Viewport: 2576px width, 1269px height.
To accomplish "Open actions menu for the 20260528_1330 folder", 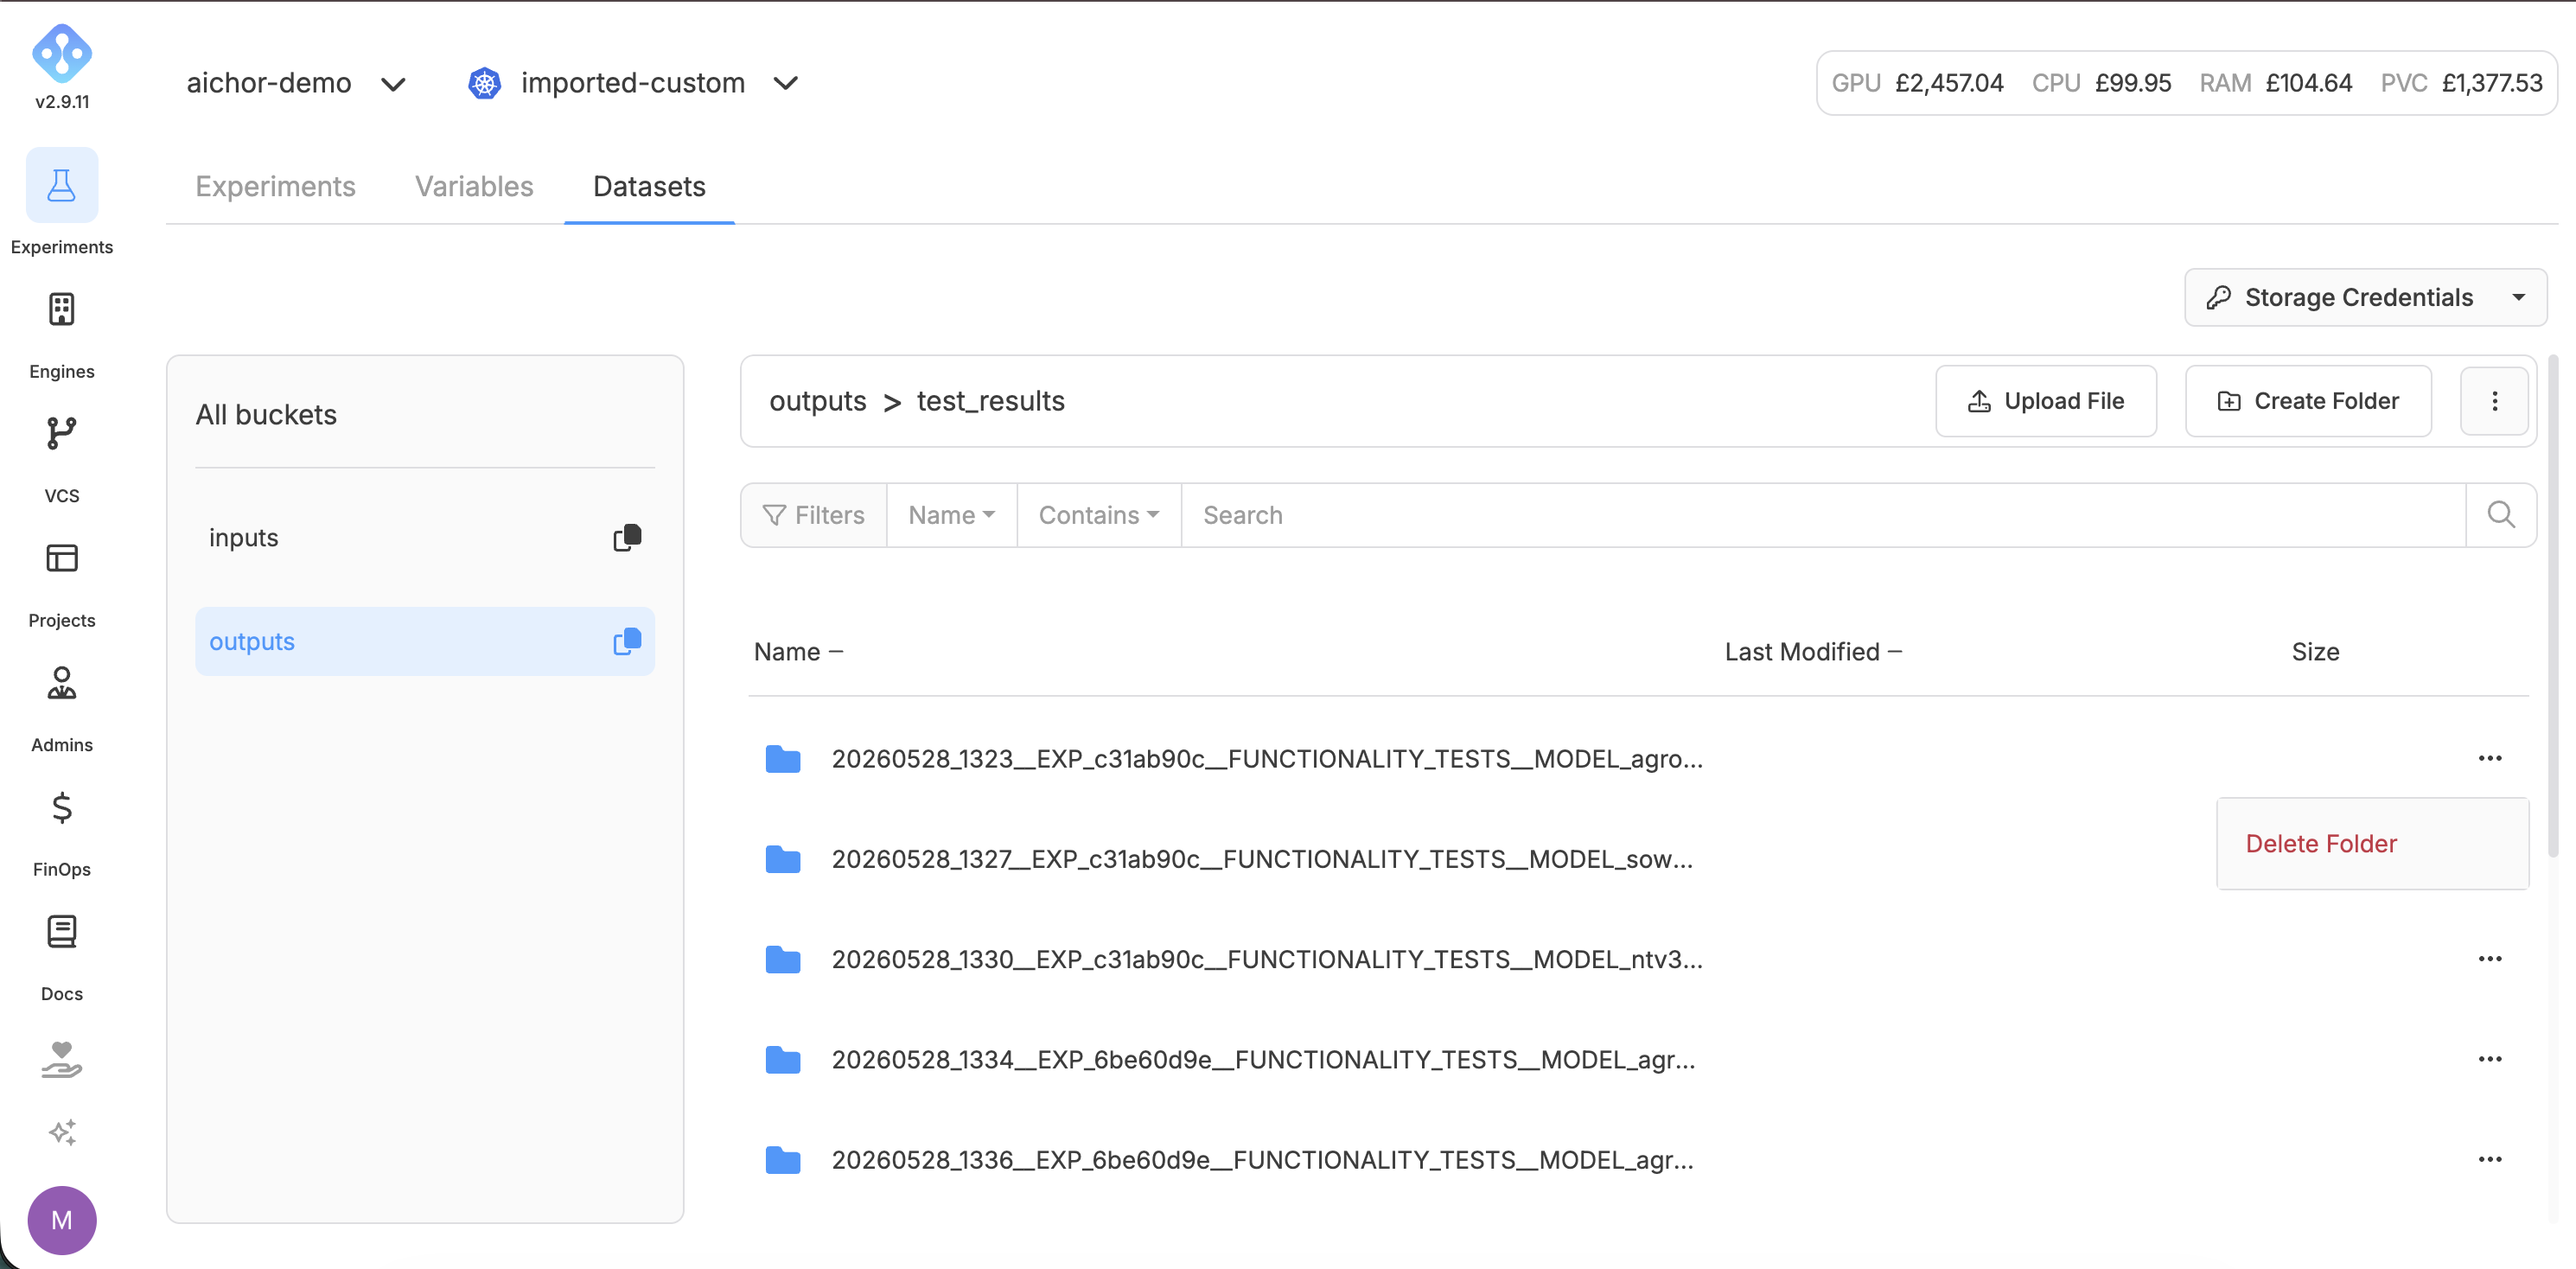I will [2490, 959].
